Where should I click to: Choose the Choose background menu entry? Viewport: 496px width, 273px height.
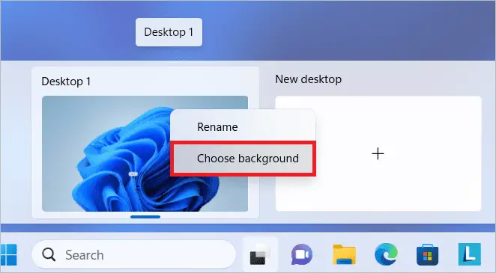pos(243,159)
